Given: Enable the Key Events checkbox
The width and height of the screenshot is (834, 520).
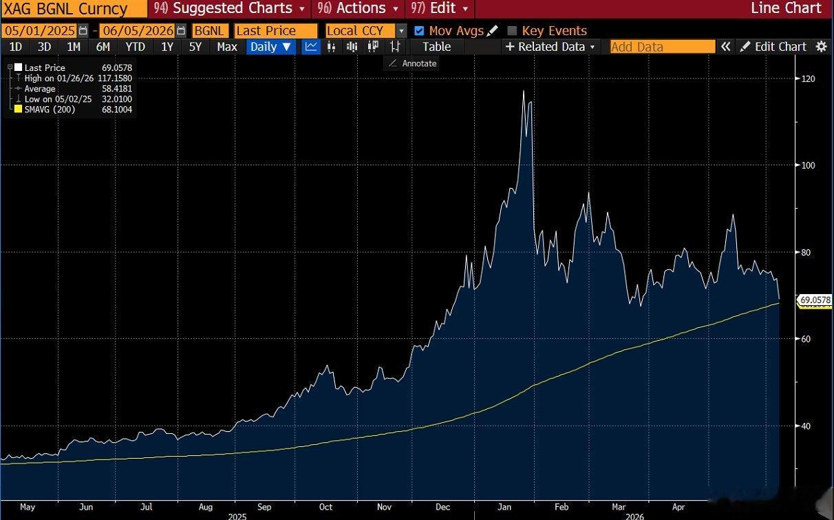Looking at the screenshot, I should click(512, 31).
